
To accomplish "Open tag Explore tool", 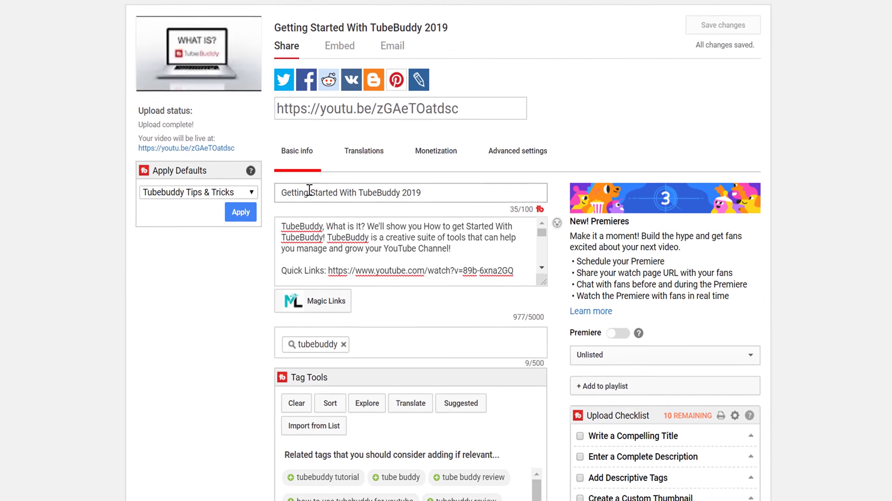I will click(367, 403).
